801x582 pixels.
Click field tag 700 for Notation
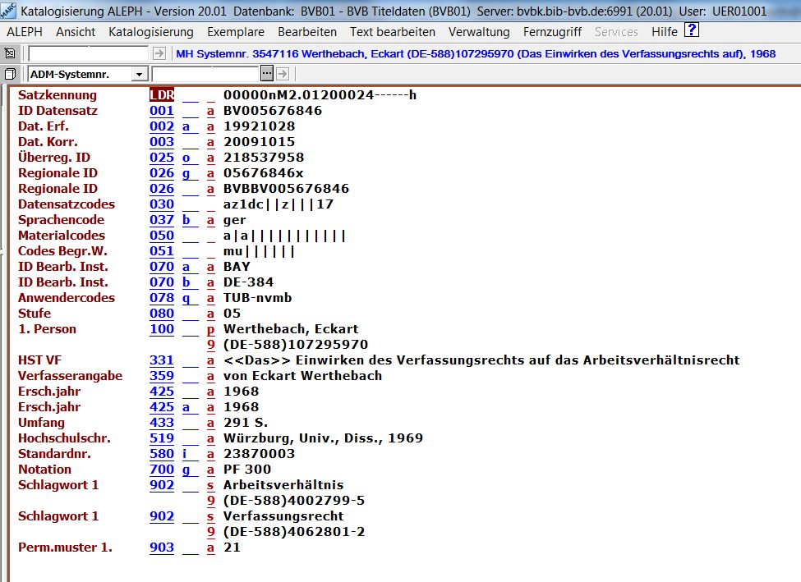(x=162, y=470)
